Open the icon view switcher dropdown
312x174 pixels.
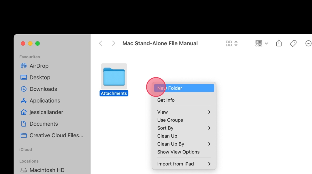click(x=232, y=43)
